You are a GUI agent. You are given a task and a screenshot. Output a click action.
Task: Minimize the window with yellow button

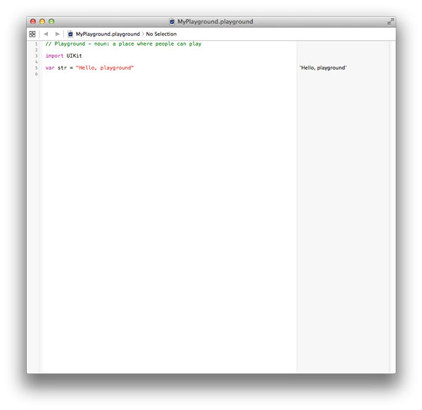pyautogui.click(x=42, y=22)
